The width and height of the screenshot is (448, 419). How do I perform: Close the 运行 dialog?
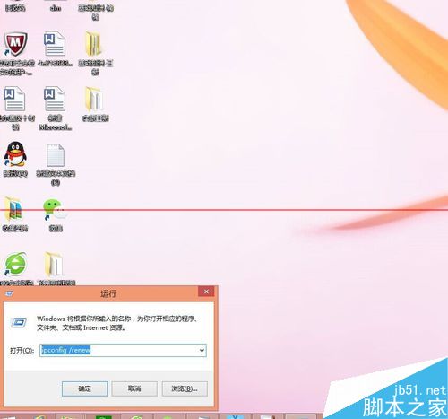point(206,292)
